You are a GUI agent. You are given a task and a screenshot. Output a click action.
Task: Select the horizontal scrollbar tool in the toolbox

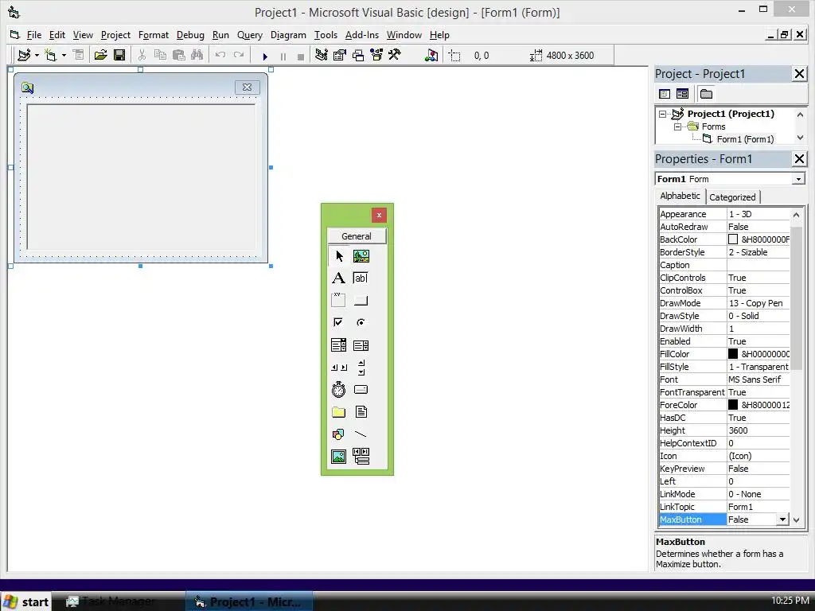(x=339, y=368)
